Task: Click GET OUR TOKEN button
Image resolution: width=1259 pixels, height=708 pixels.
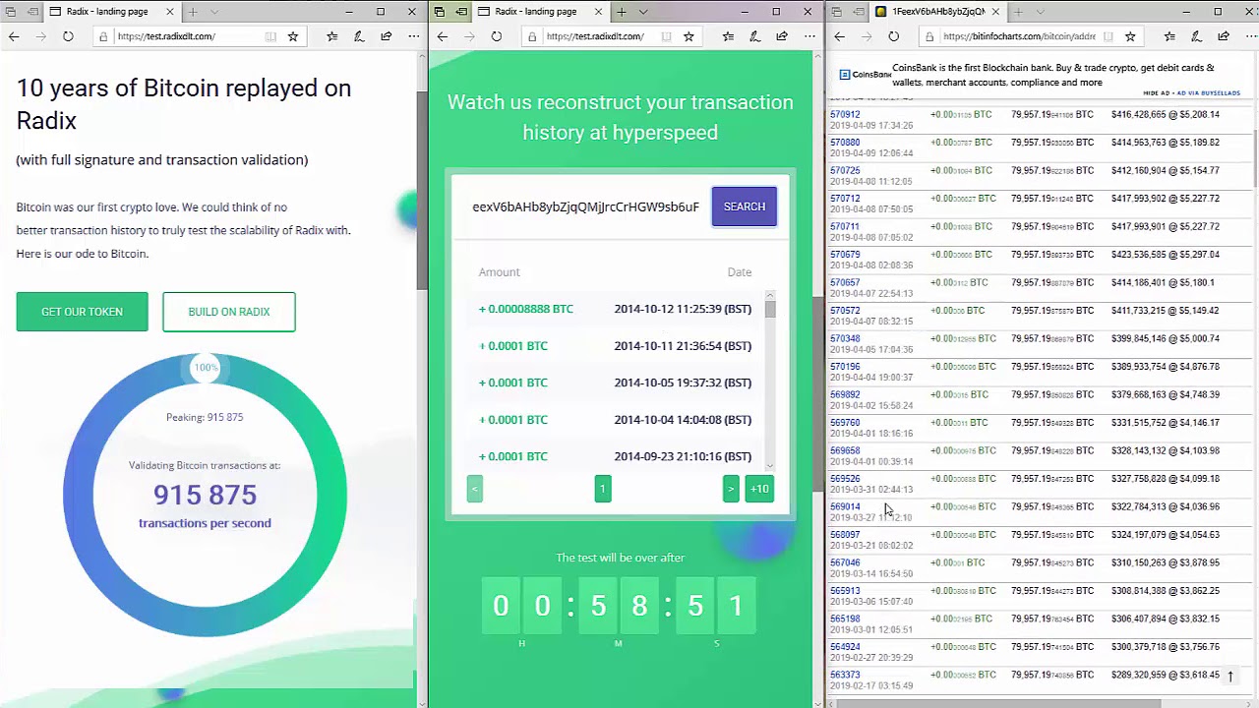Action: click(x=82, y=312)
